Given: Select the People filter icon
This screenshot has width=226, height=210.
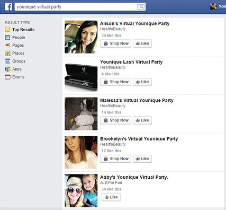Looking at the screenshot, I should click(7, 38).
